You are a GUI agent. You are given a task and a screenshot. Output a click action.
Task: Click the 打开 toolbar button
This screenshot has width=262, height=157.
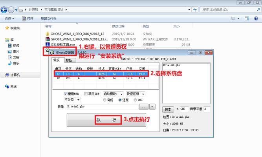(28, 18)
